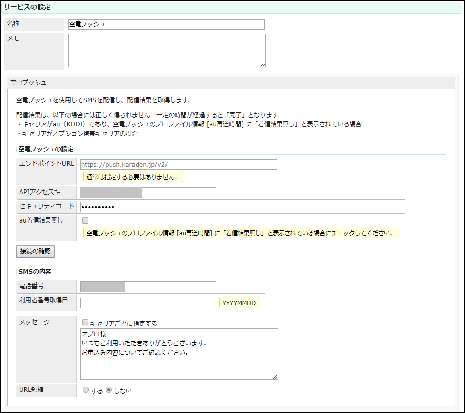Click the サービスの設定 section title
The height and width of the screenshot is (413, 465).
27,7
